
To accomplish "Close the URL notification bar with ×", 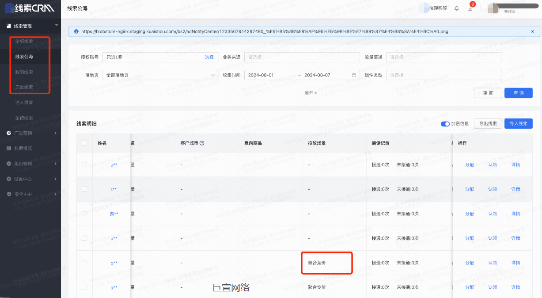I will (532, 31).
